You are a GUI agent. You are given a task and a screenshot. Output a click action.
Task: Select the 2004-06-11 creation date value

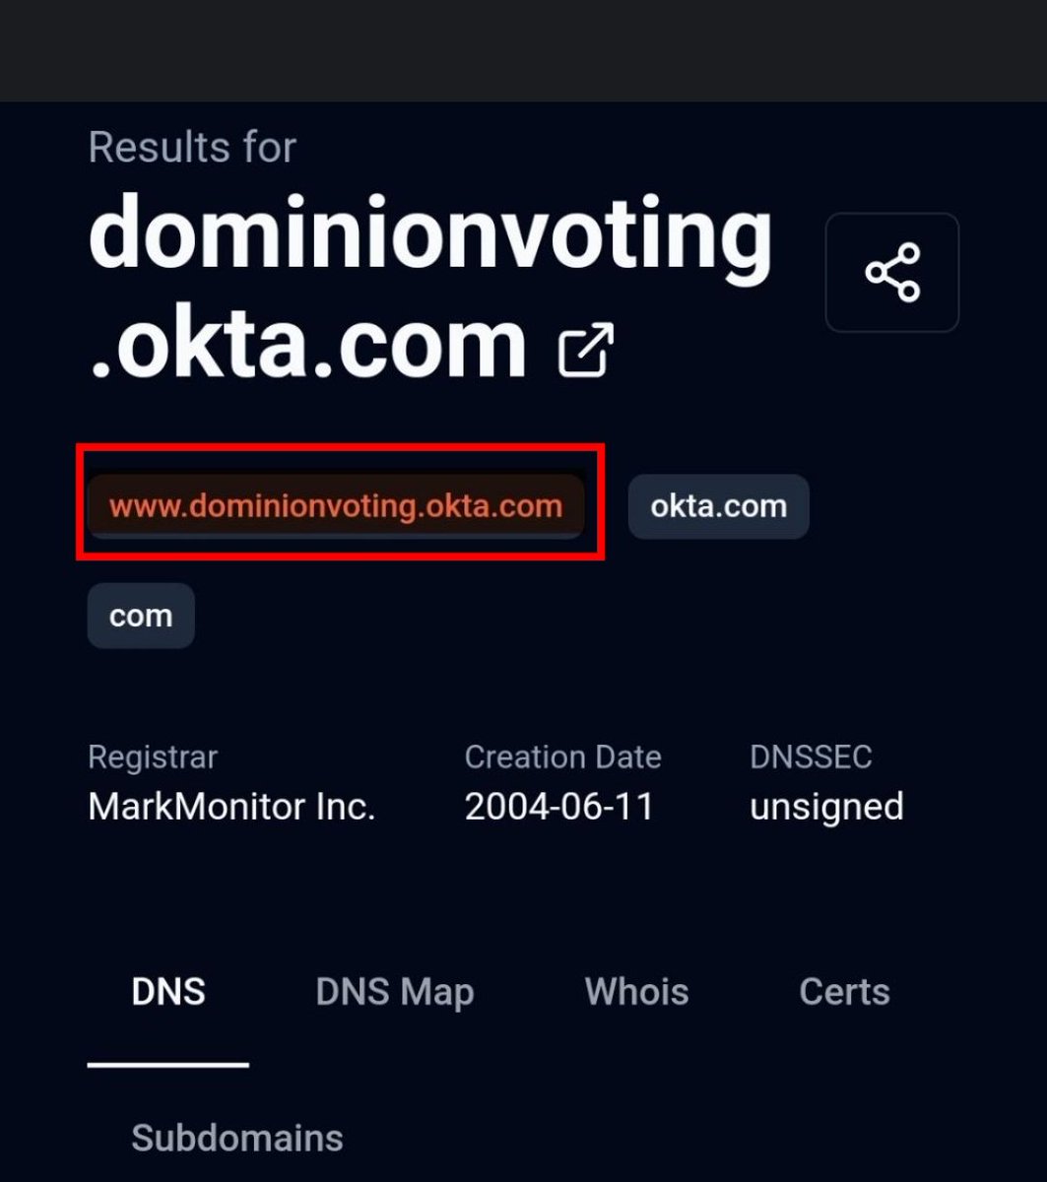(x=558, y=807)
